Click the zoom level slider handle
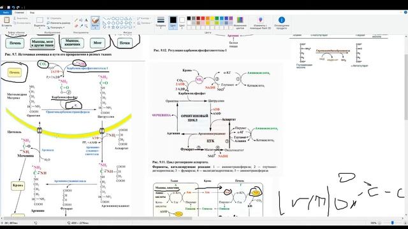Viewport: 408px width, 229px height. click(393, 223)
